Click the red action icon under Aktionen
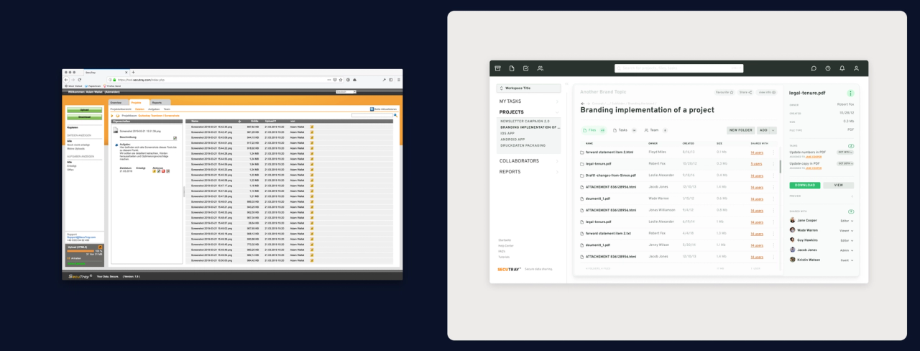 (x=163, y=171)
